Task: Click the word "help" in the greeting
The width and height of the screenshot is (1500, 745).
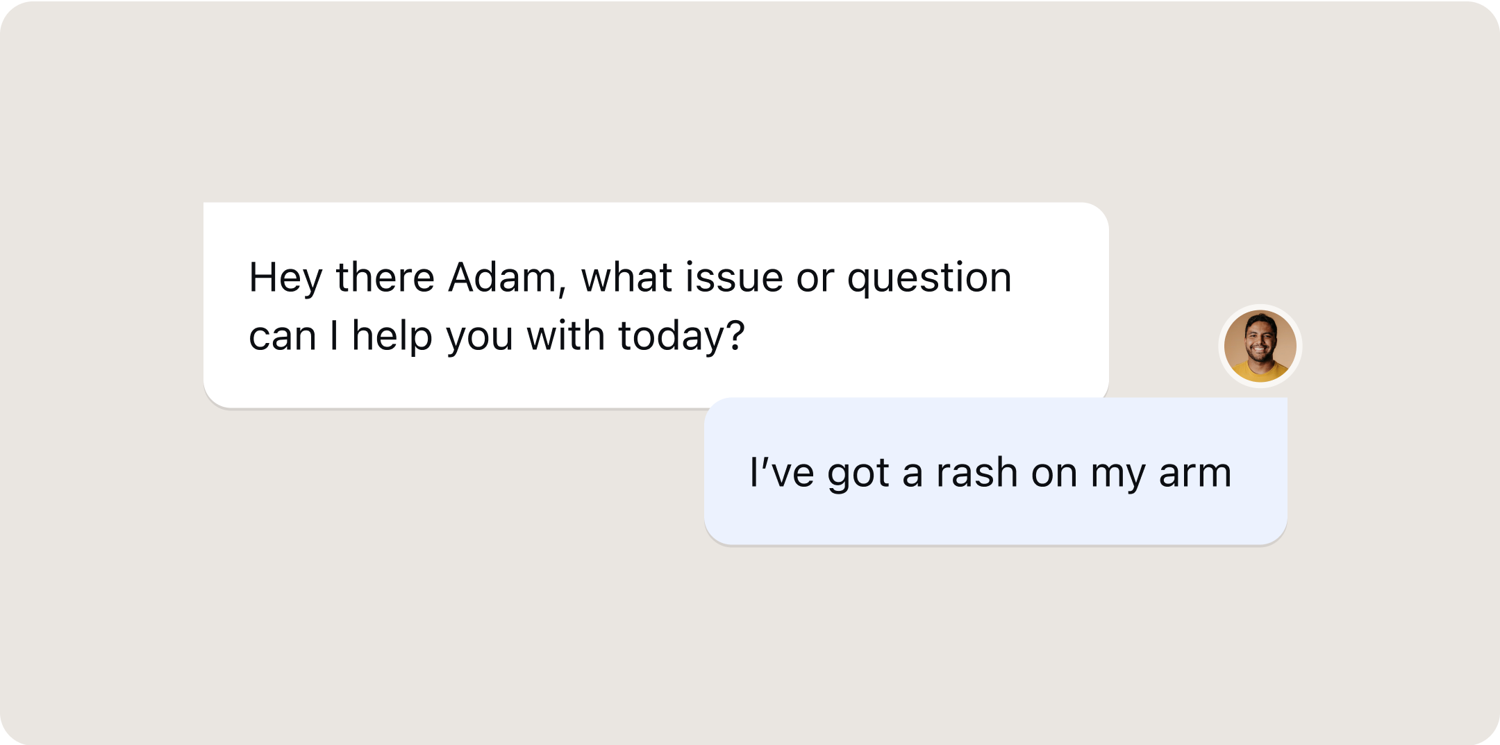Action: 392,337
